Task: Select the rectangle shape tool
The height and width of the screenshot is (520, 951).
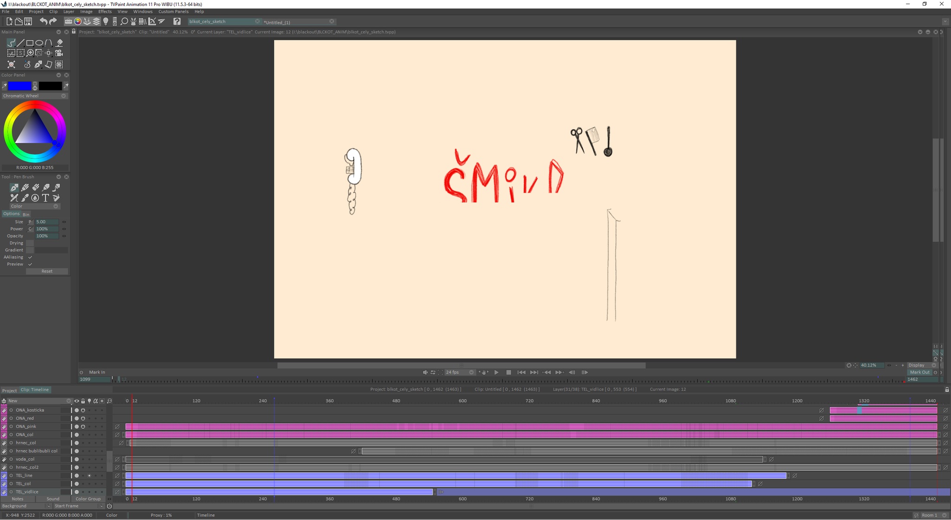Action: pyautogui.click(x=30, y=43)
